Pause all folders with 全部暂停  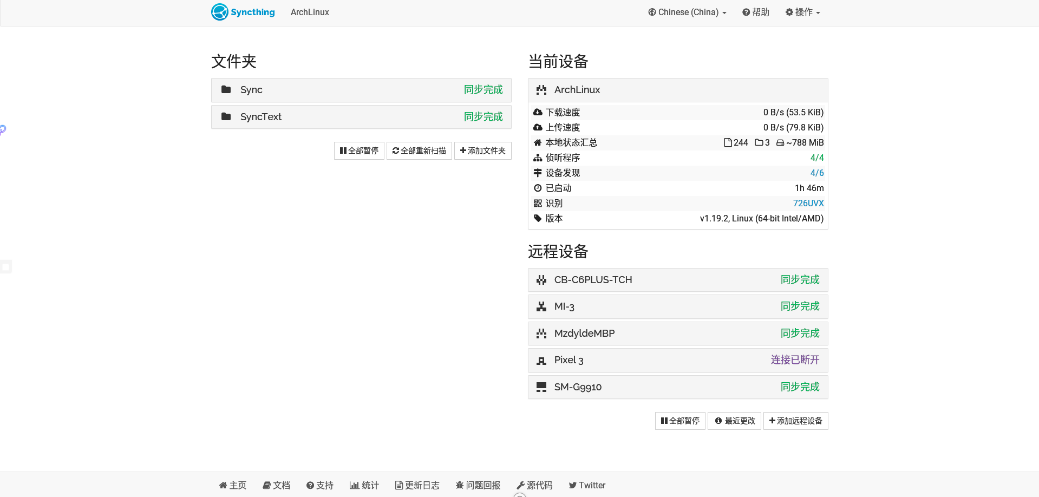pyautogui.click(x=359, y=151)
